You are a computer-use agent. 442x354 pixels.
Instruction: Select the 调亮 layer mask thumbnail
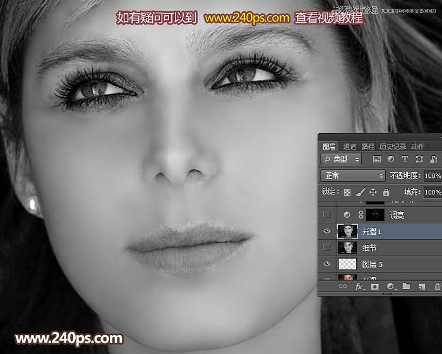(375, 215)
